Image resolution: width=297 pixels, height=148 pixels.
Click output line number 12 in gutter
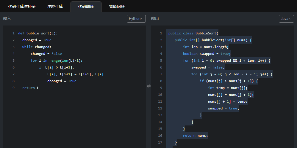click(160, 108)
